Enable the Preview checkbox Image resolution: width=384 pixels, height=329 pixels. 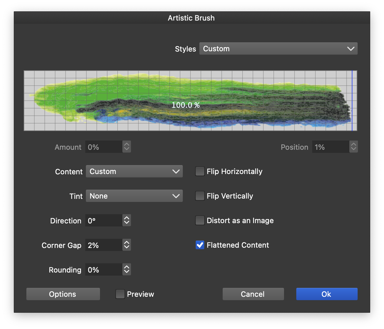click(x=120, y=294)
